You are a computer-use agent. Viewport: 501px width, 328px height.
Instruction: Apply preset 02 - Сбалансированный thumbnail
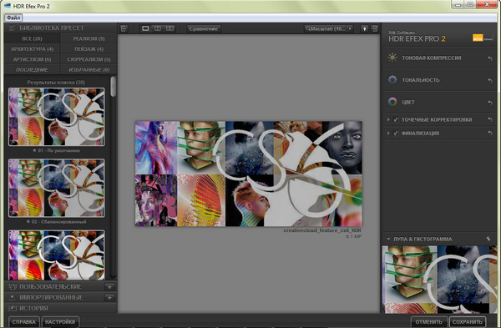57,188
